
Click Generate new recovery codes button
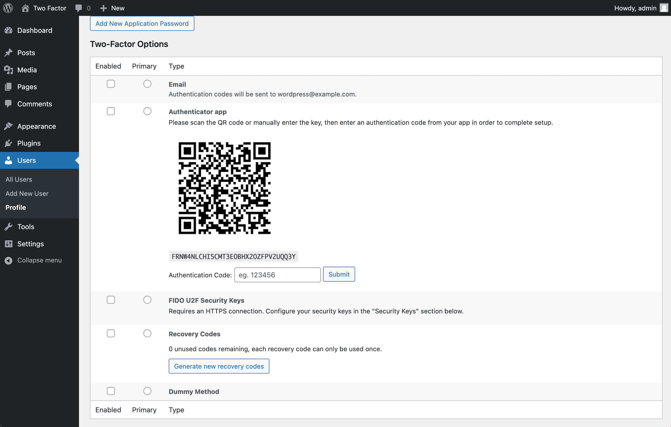click(219, 366)
